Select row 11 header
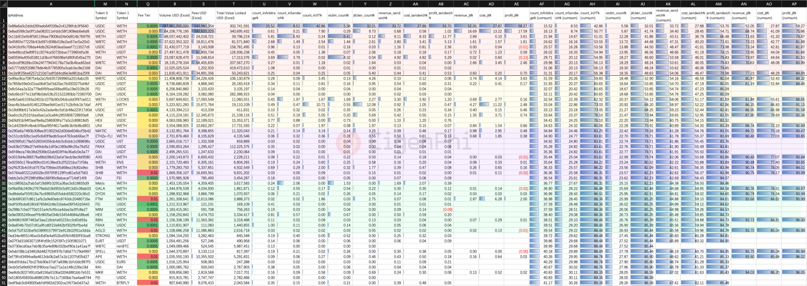Viewport: 807px width, 286px height. (x=4, y=73)
